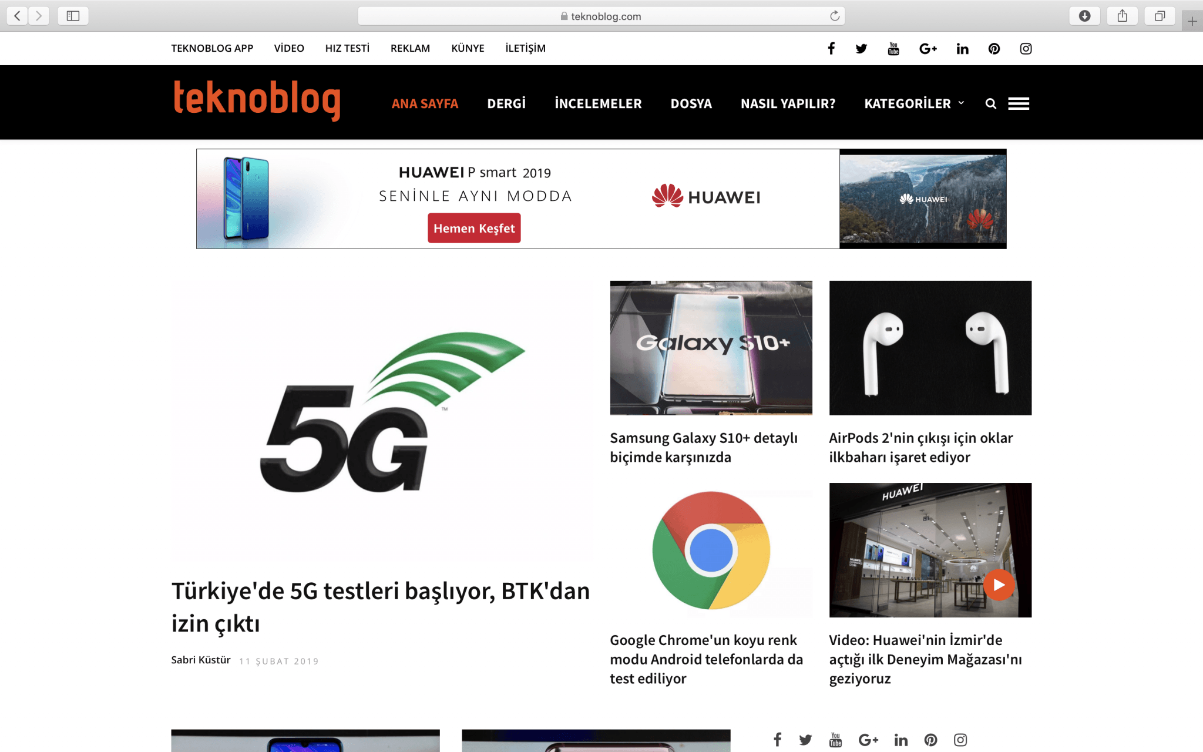Open the REKLAM link

point(410,48)
